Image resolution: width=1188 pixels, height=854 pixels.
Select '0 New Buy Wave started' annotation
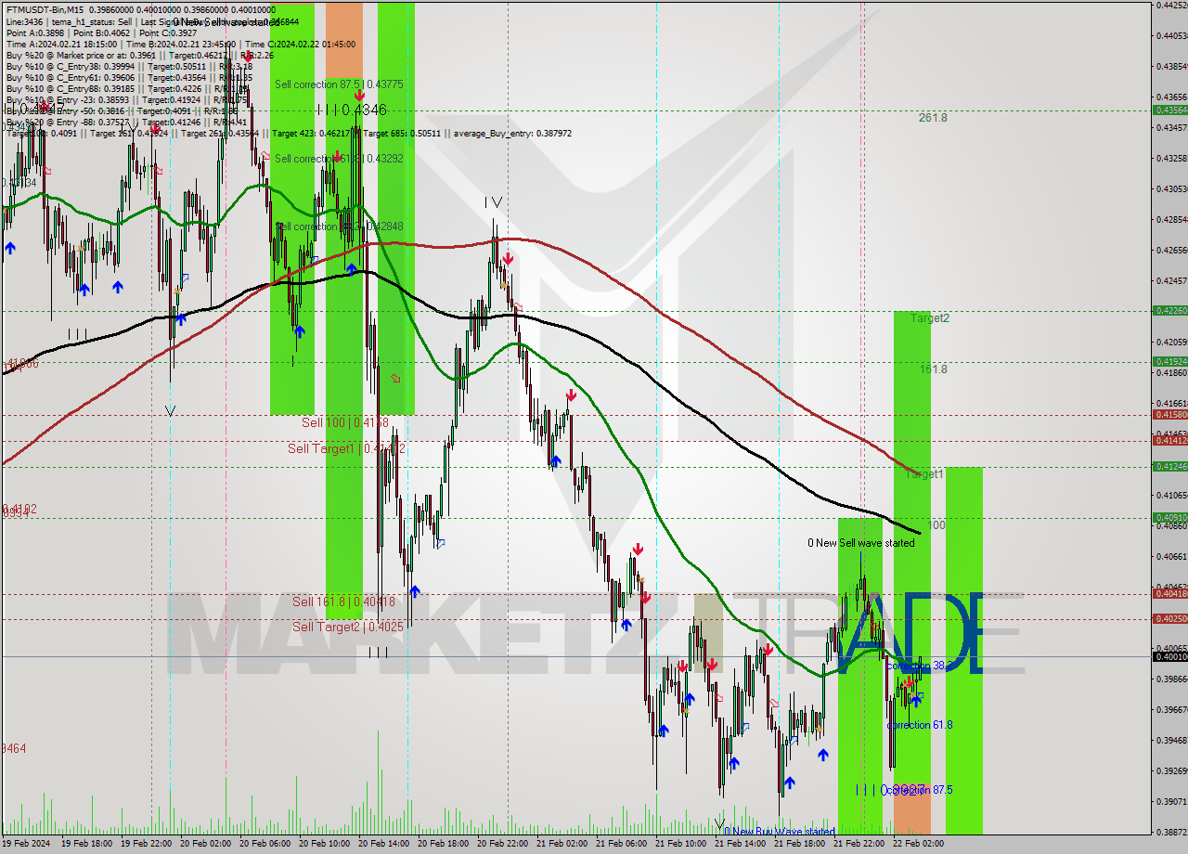[781, 832]
